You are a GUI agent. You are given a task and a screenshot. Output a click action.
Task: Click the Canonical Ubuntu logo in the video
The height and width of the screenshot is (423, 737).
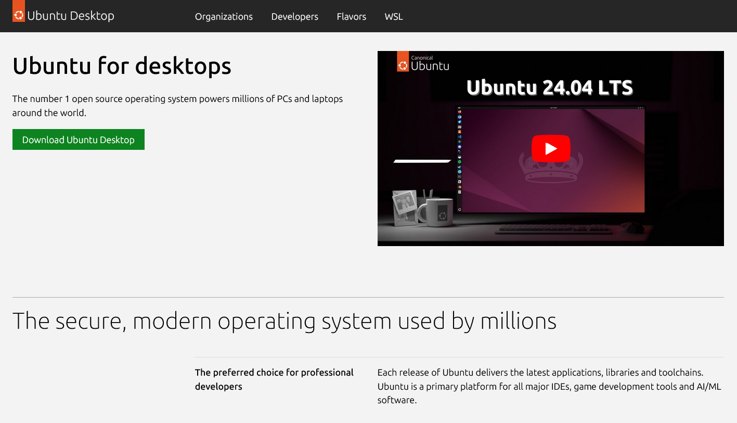[423, 61]
